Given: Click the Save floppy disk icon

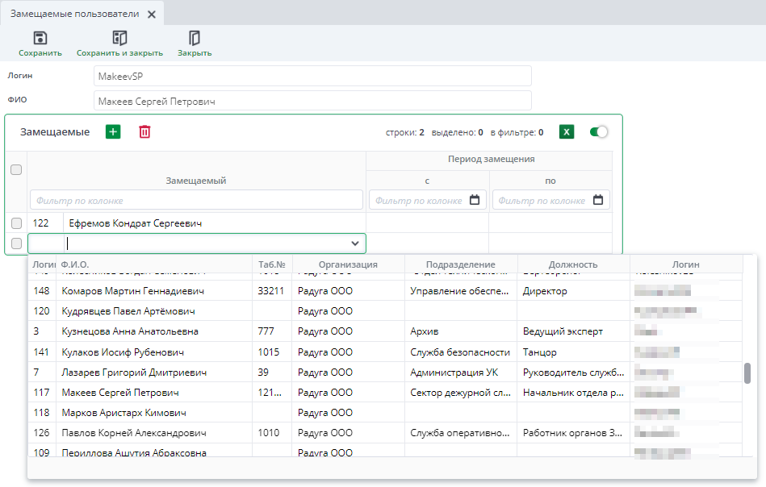Looking at the screenshot, I should (x=40, y=38).
